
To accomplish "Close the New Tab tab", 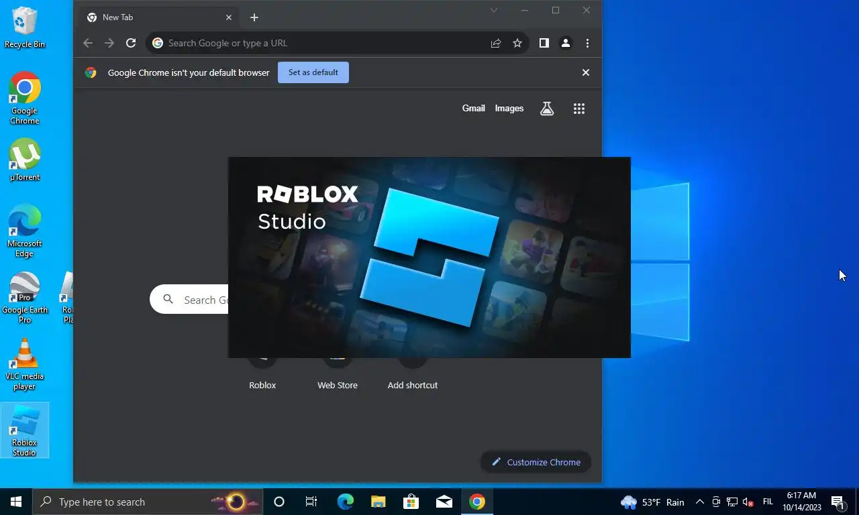I will [x=229, y=17].
